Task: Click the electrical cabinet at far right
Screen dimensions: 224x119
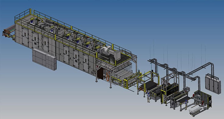Action: [213, 84]
